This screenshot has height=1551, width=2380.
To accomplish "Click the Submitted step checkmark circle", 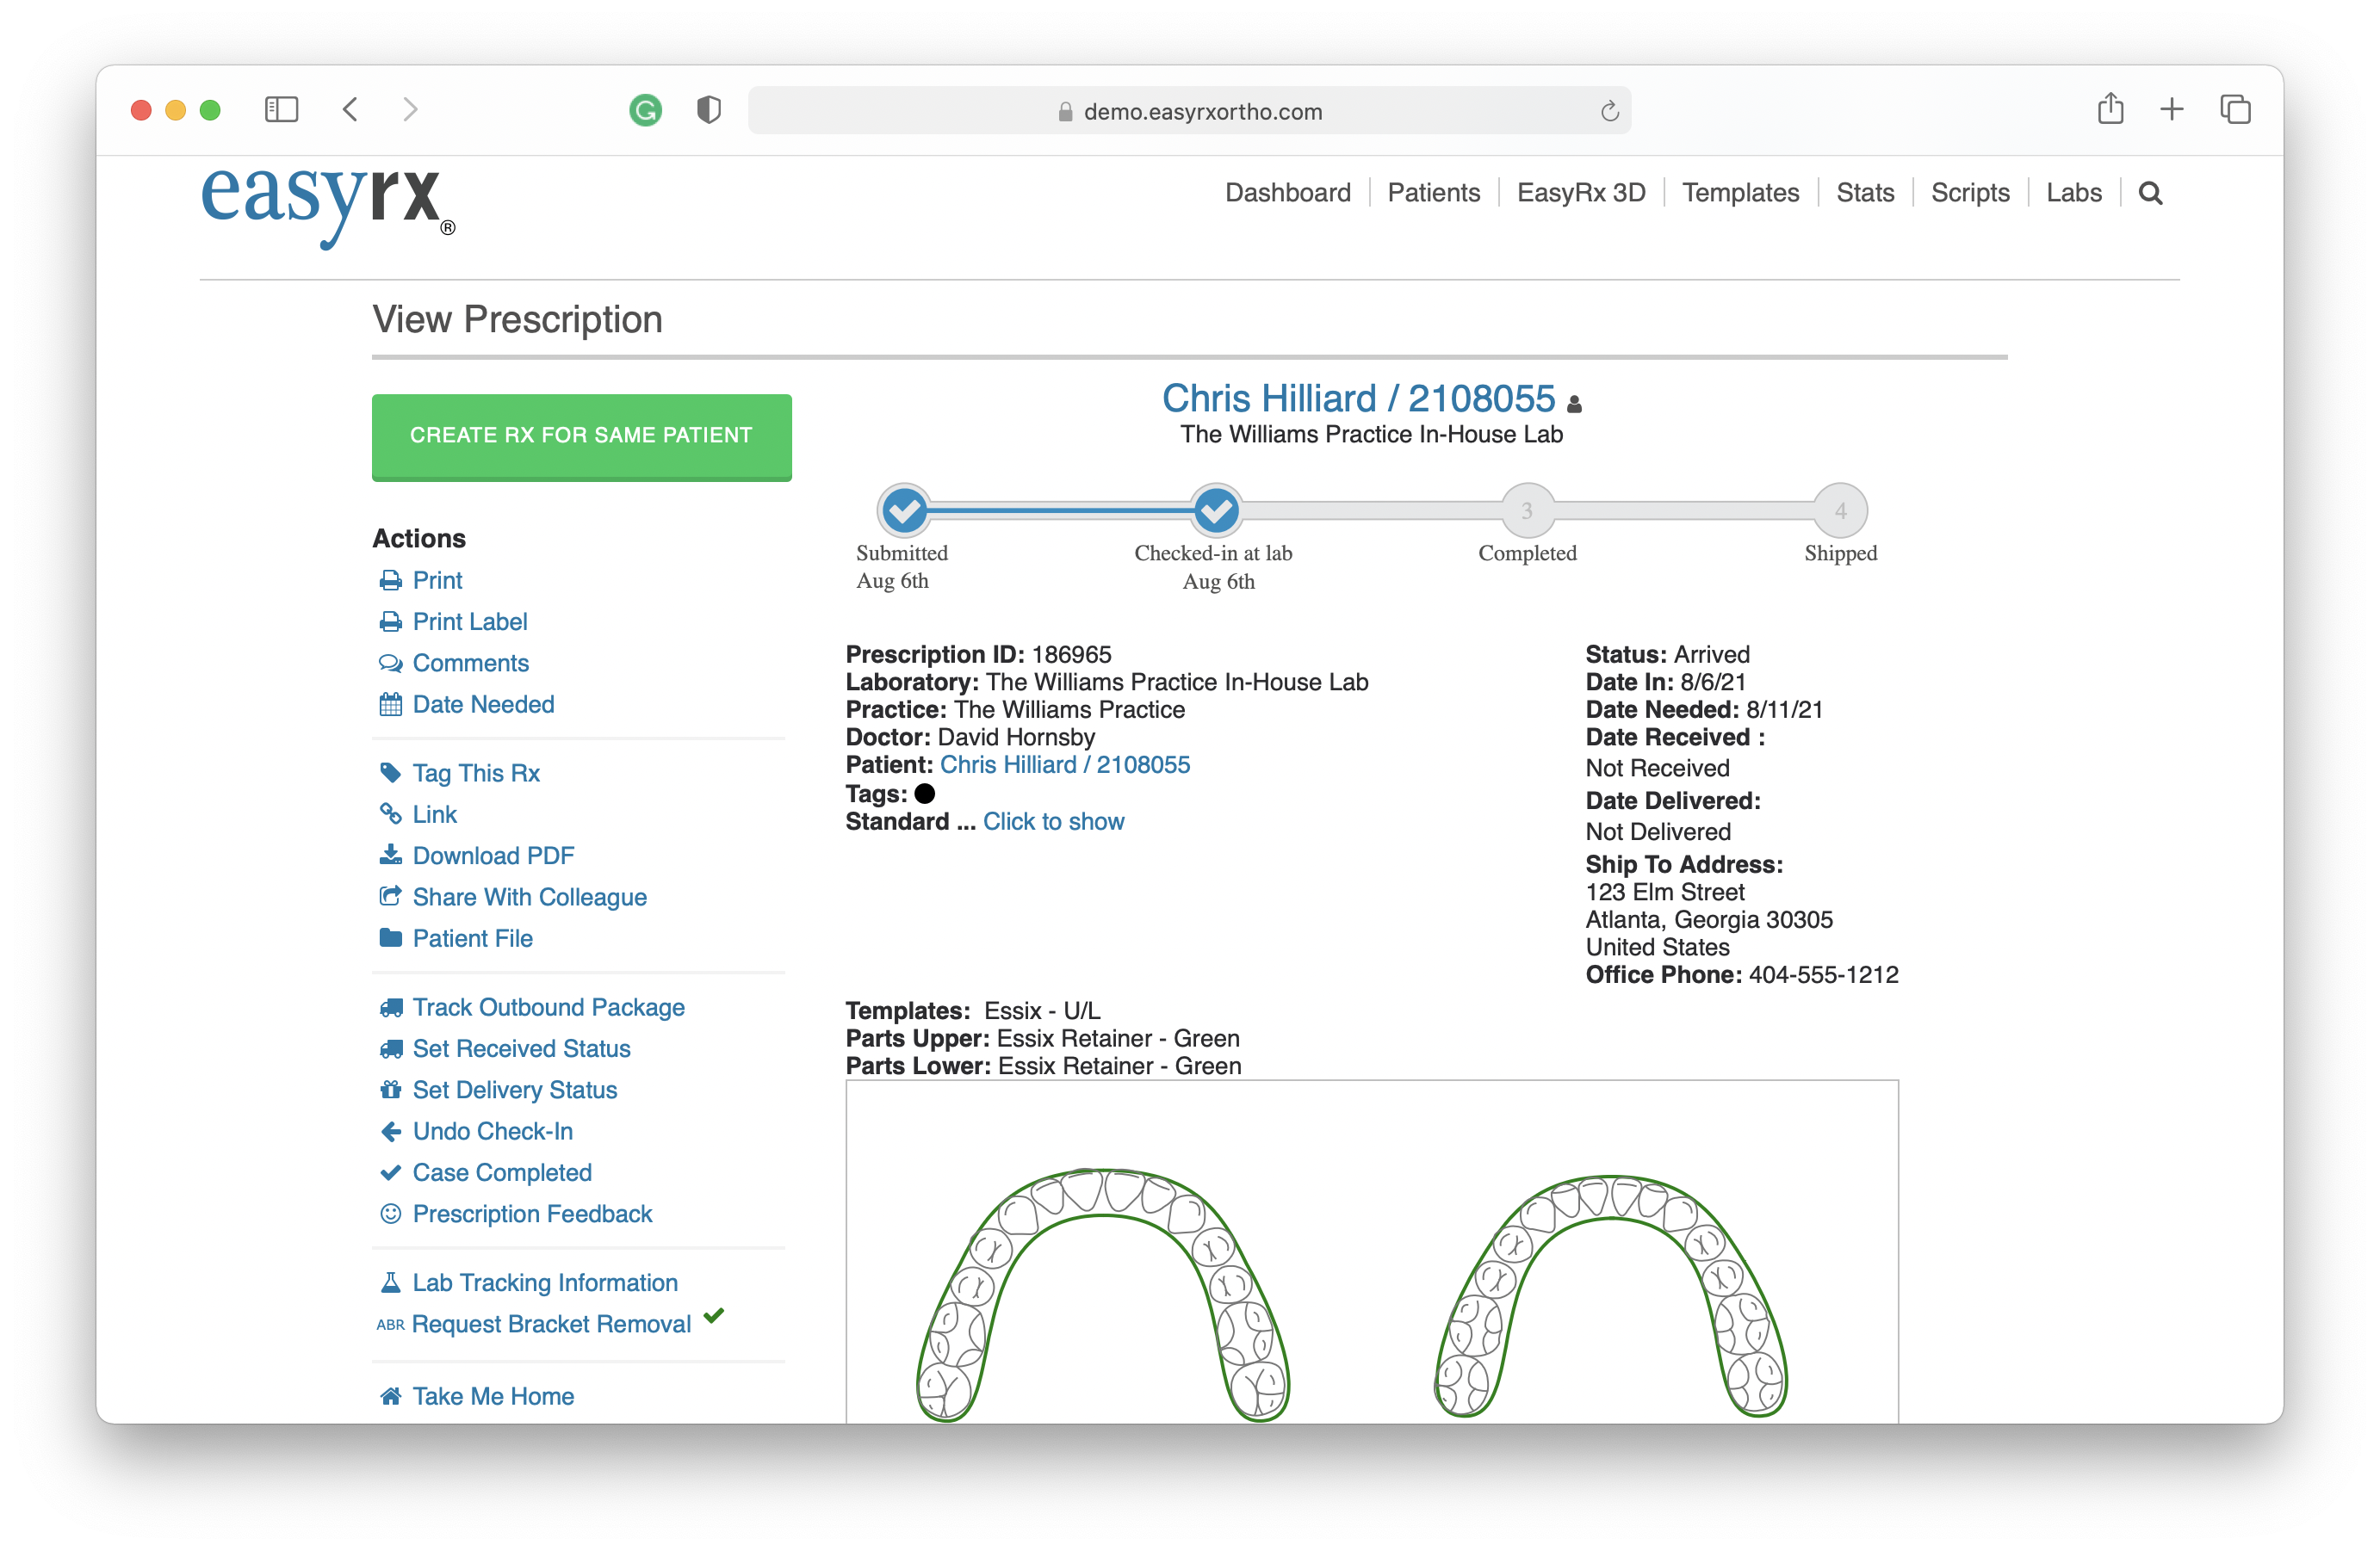I will click(904, 510).
